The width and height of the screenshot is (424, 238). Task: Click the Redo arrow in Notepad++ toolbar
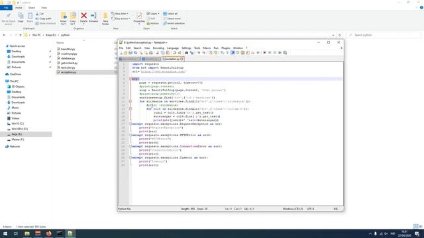[x=180, y=53]
